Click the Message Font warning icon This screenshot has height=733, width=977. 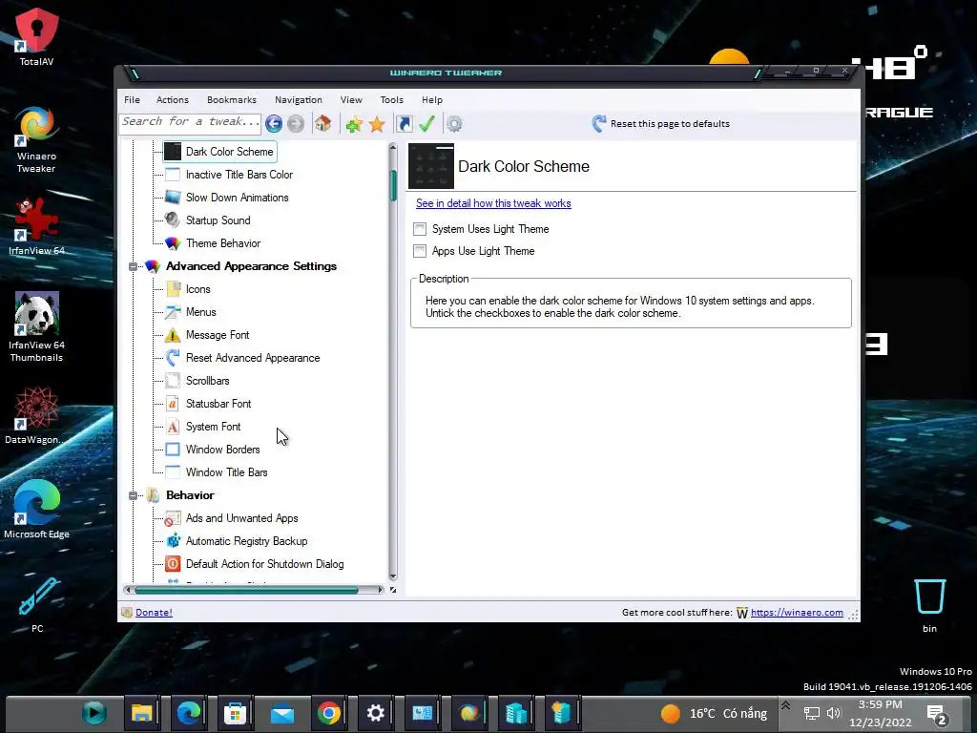click(x=173, y=335)
